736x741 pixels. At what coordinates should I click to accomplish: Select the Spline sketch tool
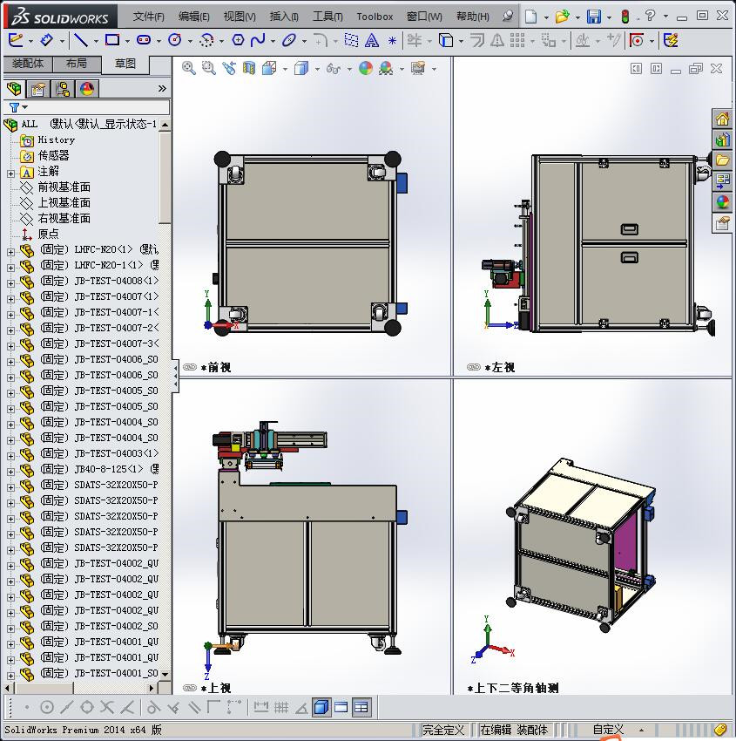tap(258, 40)
